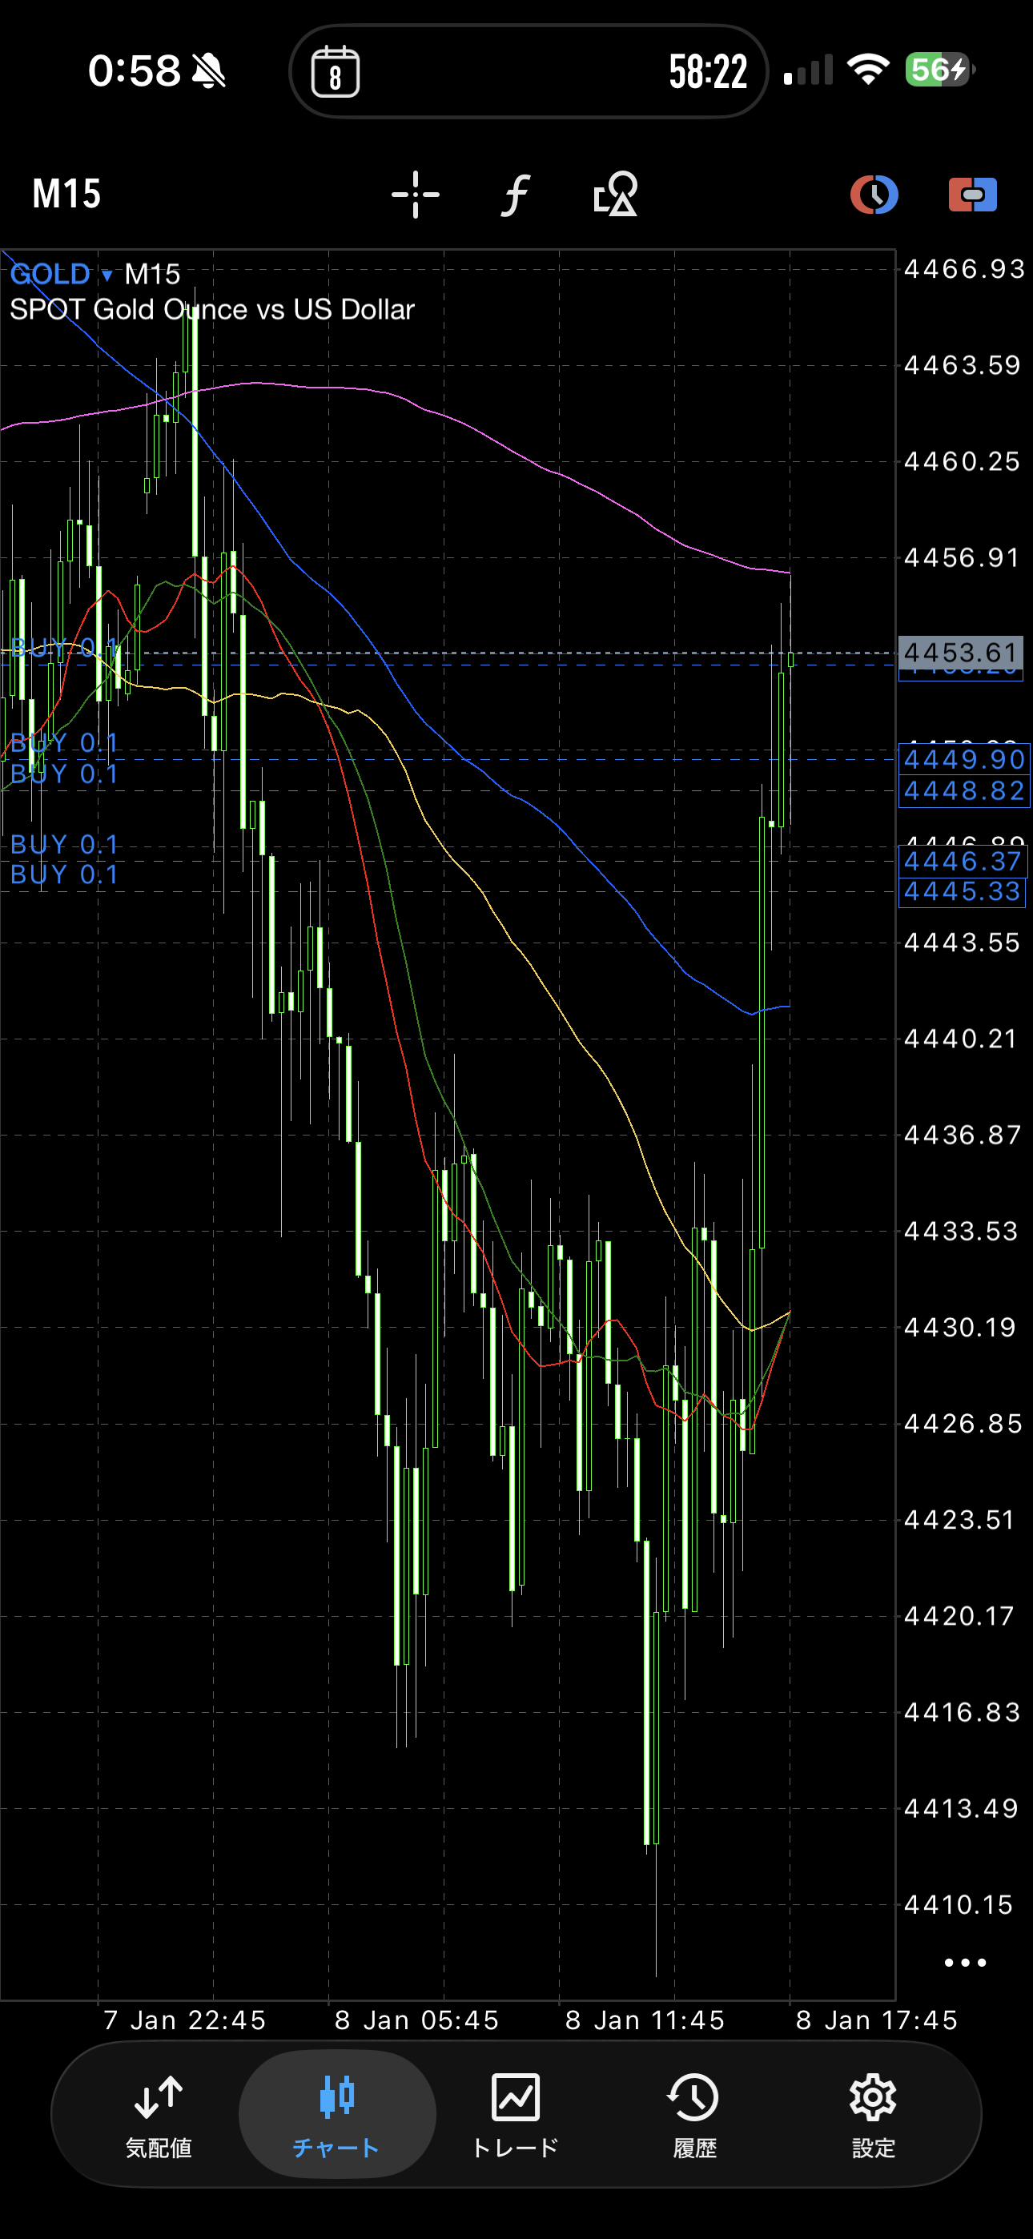Expand the GOLD symbol dropdown arrow

[x=107, y=275]
